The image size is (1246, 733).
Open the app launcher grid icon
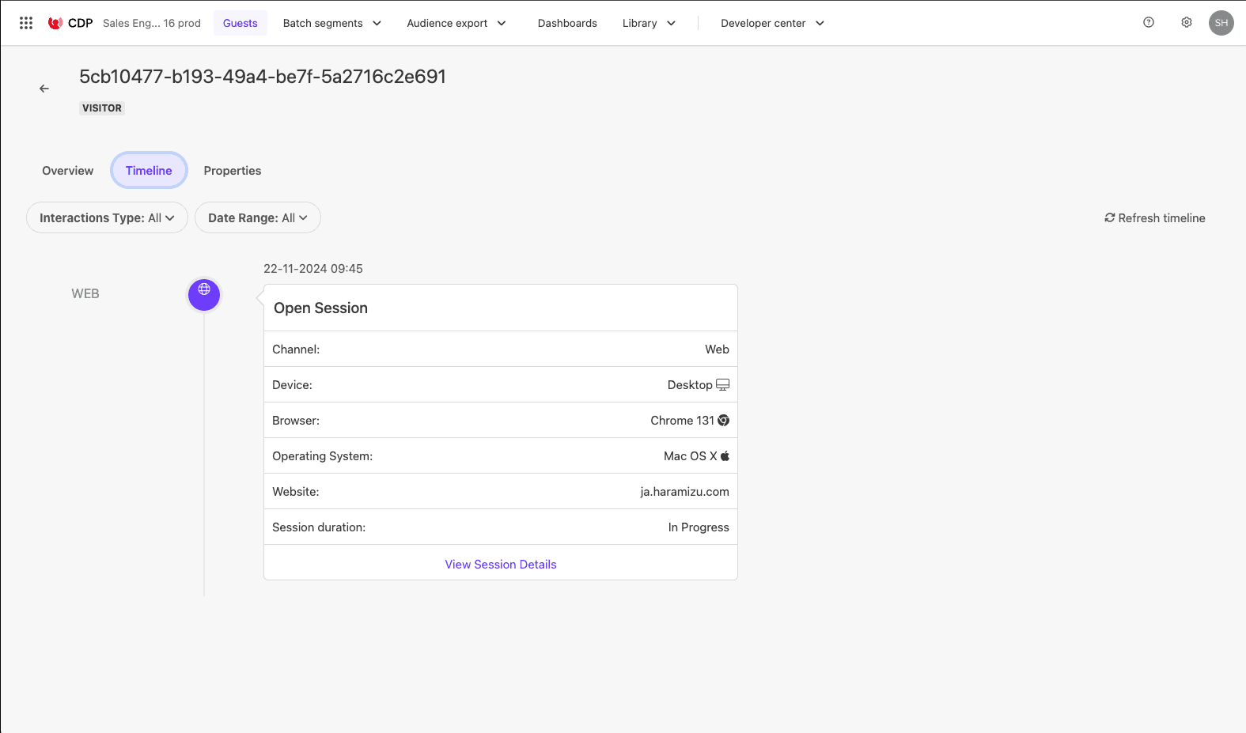click(x=26, y=23)
